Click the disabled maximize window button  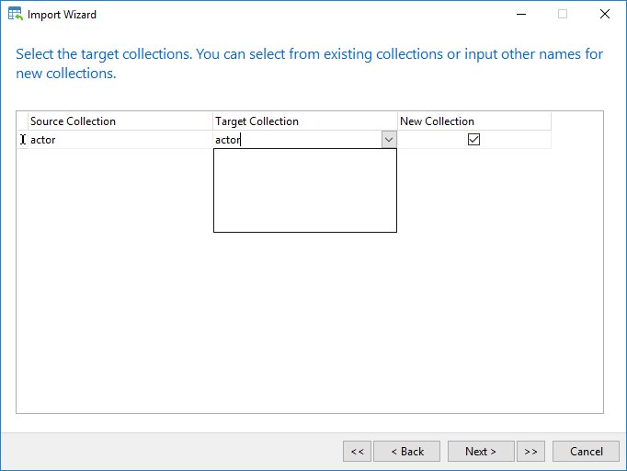coord(563,14)
